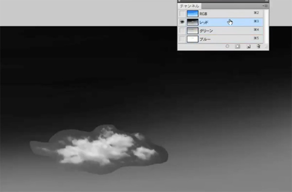Screen dimensions: 292x192
Task: Delete current channel trash icon
Action: [258, 47]
